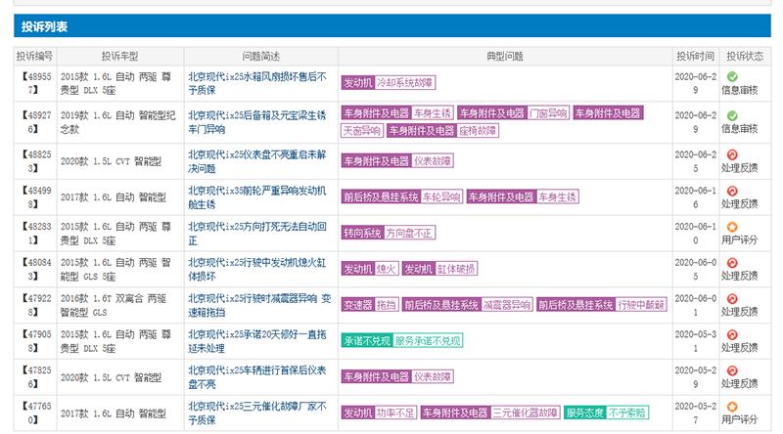Click model cell 2019款 1.6L 自动 智能型纪念款
The height and width of the screenshot is (434, 783).
tap(117, 122)
